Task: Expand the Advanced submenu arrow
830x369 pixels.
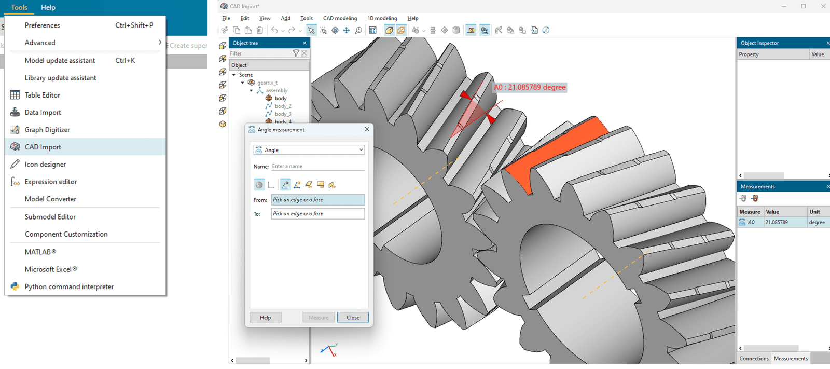Action: click(160, 43)
